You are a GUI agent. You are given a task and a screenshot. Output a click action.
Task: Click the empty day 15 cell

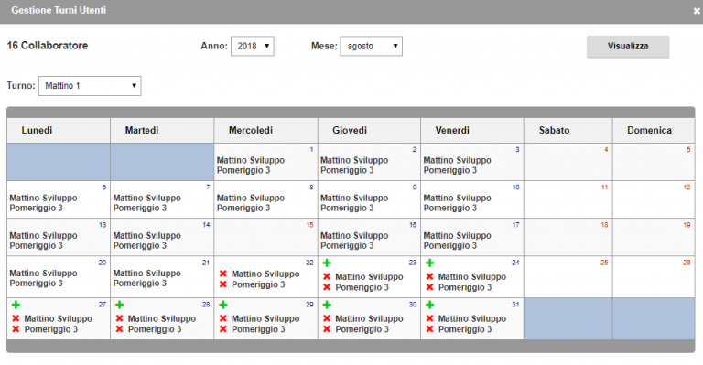pyautogui.click(x=265, y=237)
